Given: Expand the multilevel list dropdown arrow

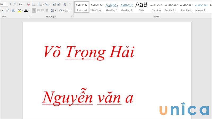Looking at the screenshot, I should 50,4.
